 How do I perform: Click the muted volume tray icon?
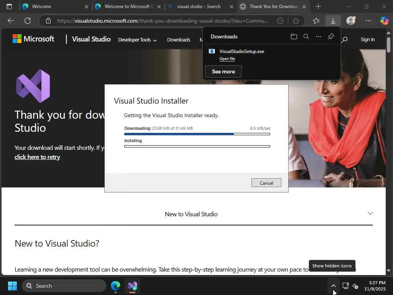pyautogui.click(x=355, y=286)
